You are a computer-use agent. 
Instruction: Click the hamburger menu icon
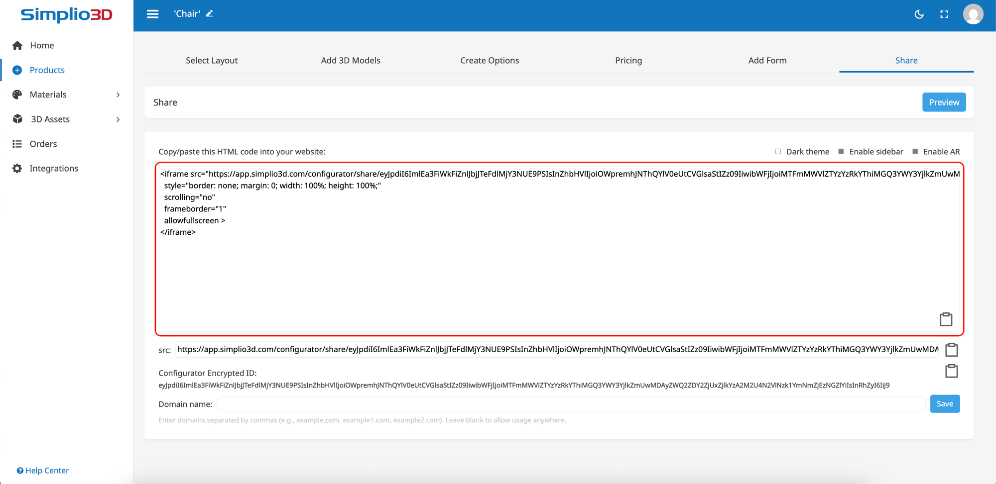pos(152,14)
